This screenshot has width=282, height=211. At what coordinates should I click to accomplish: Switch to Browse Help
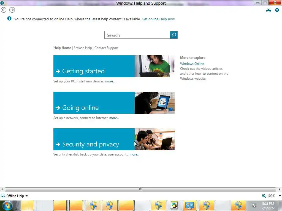click(83, 48)
